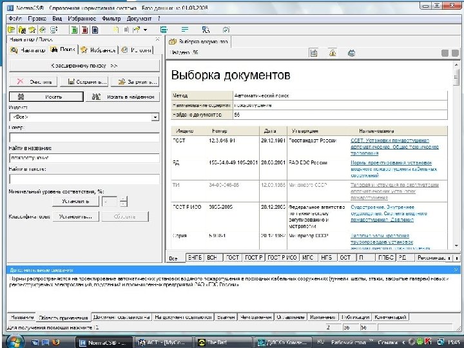
Task: Select the НПБ filter tab
Action: coord(327,258)
